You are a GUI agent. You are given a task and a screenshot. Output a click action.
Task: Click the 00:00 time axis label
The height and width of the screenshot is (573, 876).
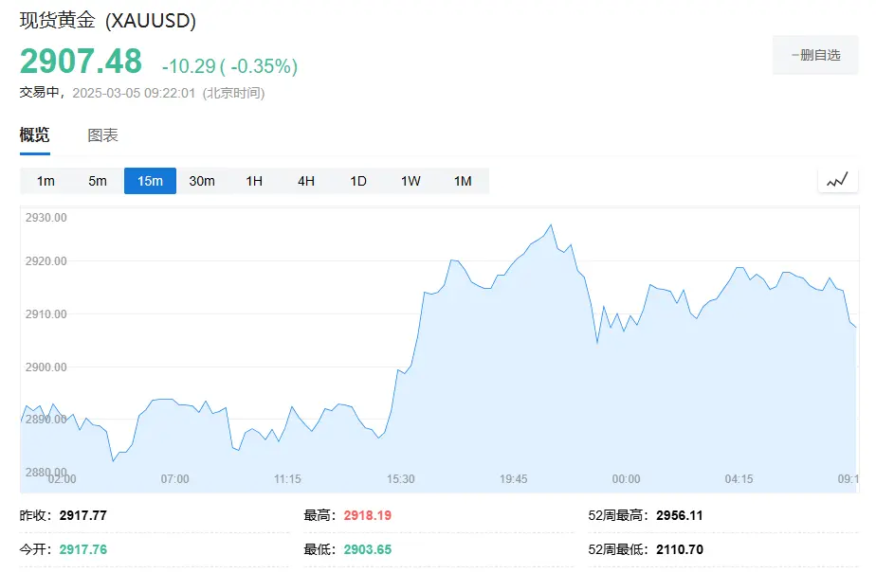click(x=626, y=479)
